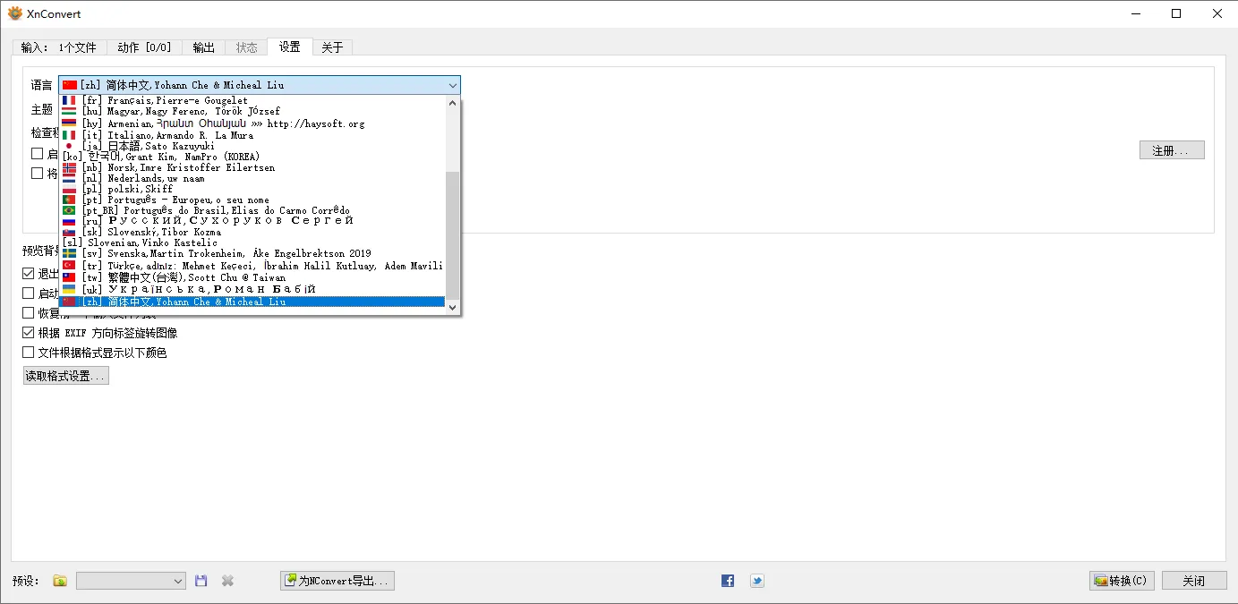The image size is (1238, 604).
Task: Select the 设置 tab
Action: [289, 47]
